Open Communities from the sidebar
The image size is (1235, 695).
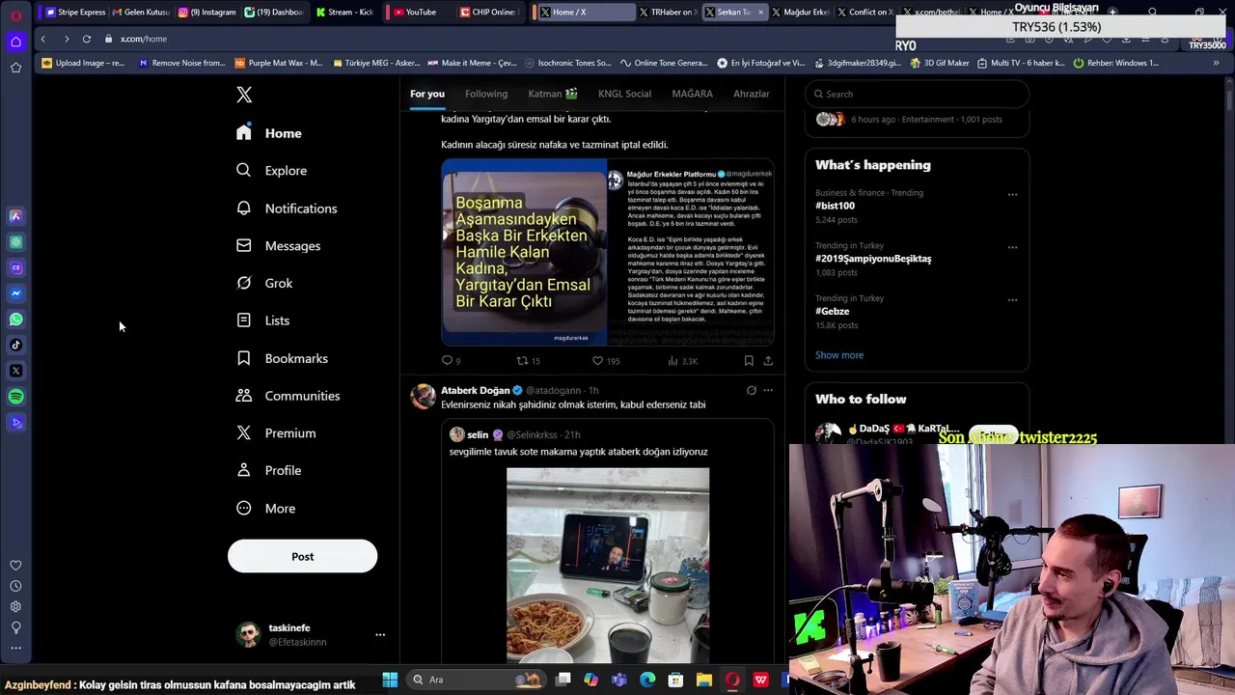pos(288,396)
